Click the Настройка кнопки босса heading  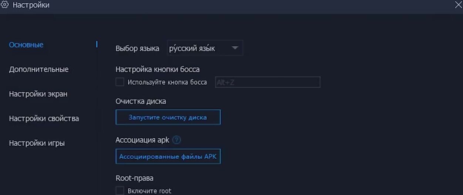click(x=158, y=69)
